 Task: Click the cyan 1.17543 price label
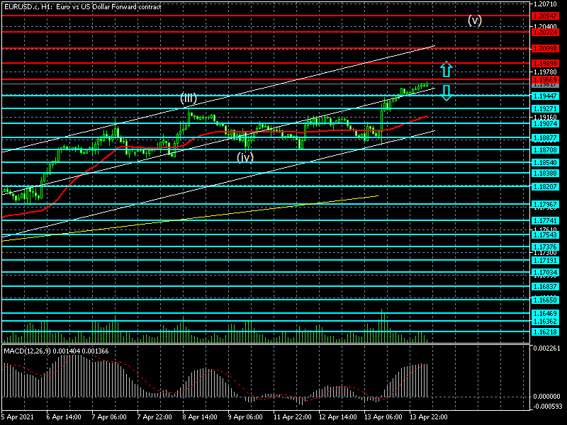[545, 234]
